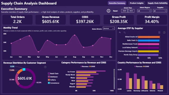Image resolution: width=169 pixels, height=95 pixels.
Task: Click the Ice Cream revenue bar
Action: click(91, 71)
